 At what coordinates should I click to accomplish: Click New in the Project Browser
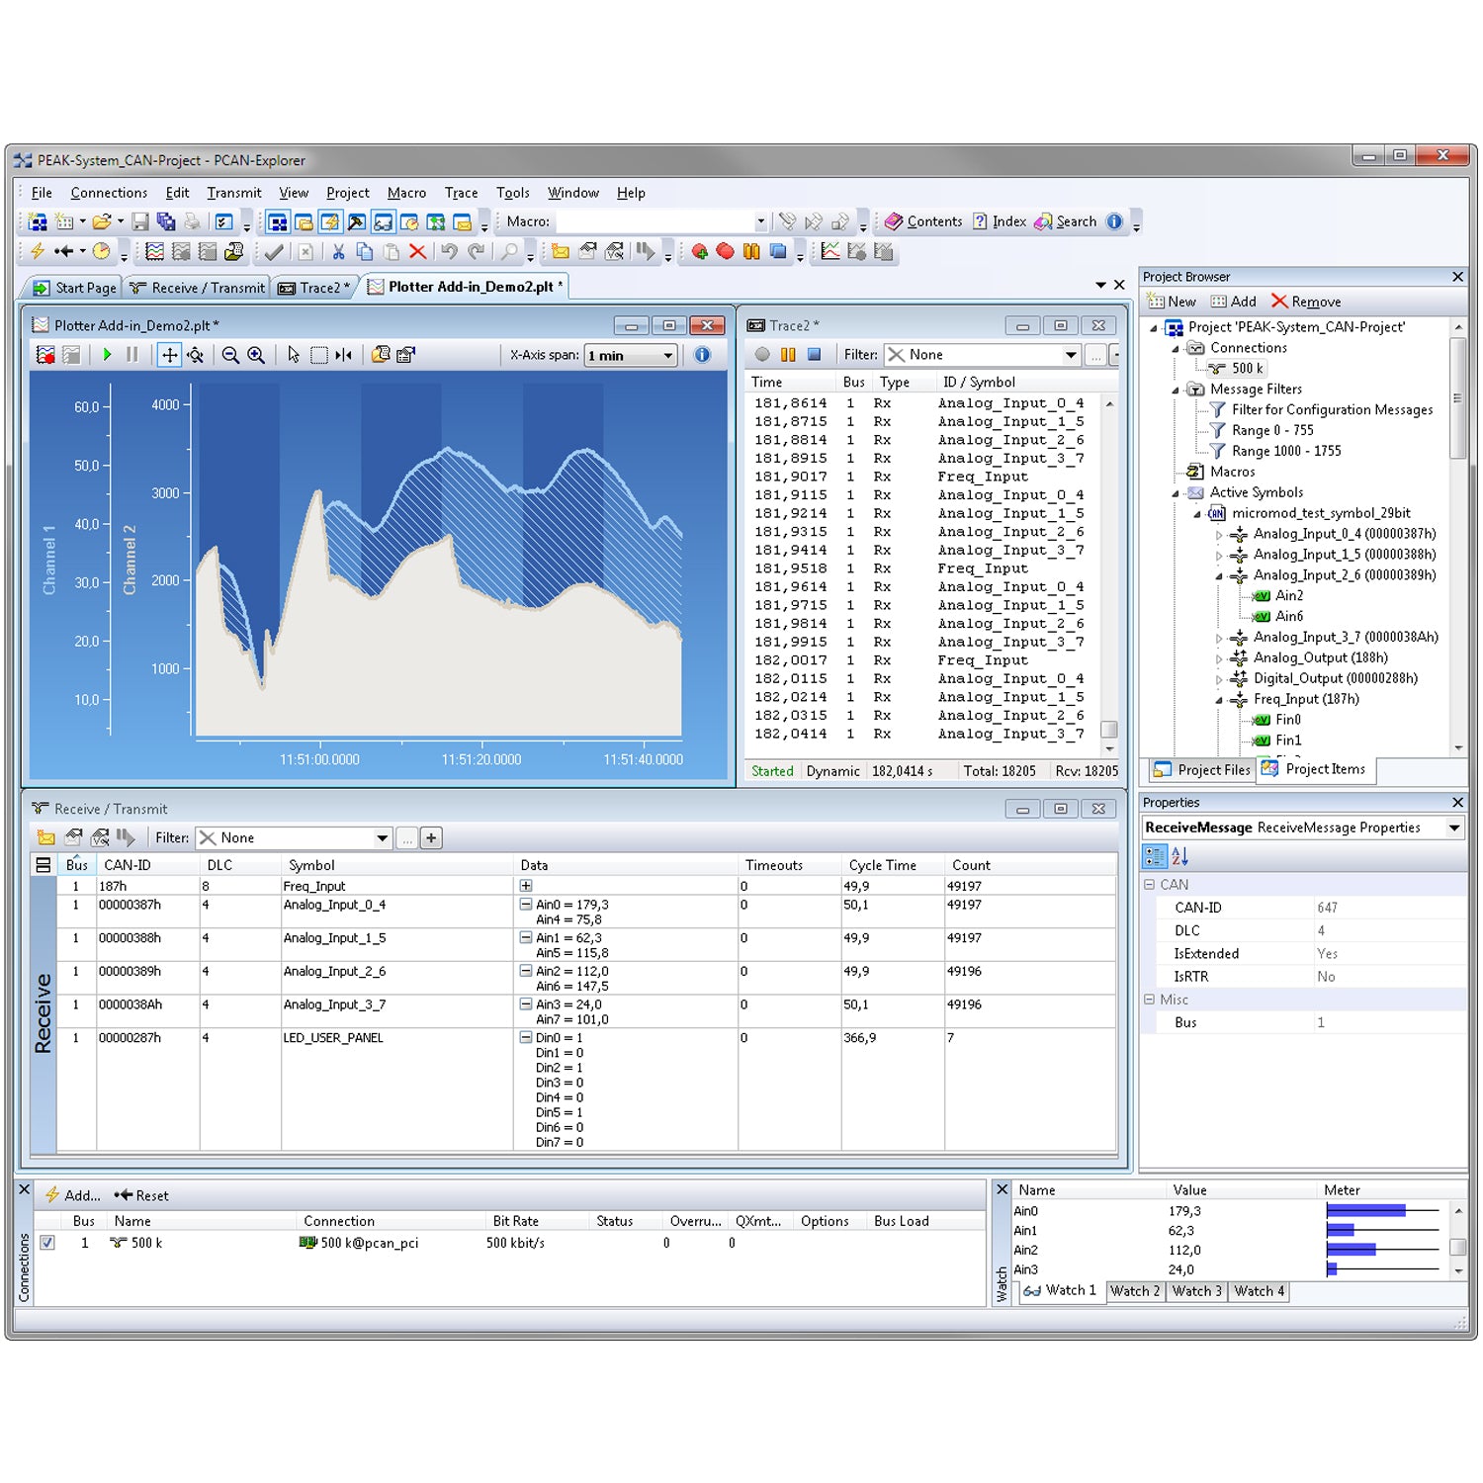pos(1172,302)
